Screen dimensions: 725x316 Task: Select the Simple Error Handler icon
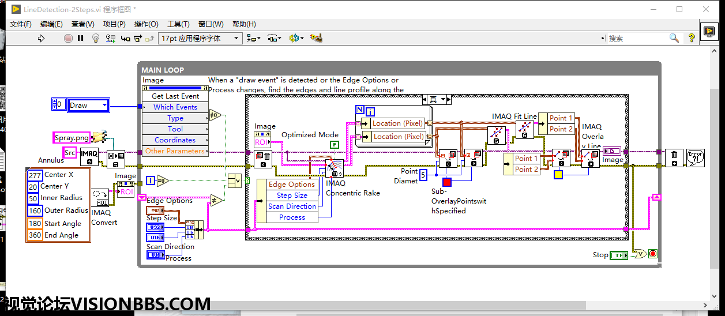(695, 158)
